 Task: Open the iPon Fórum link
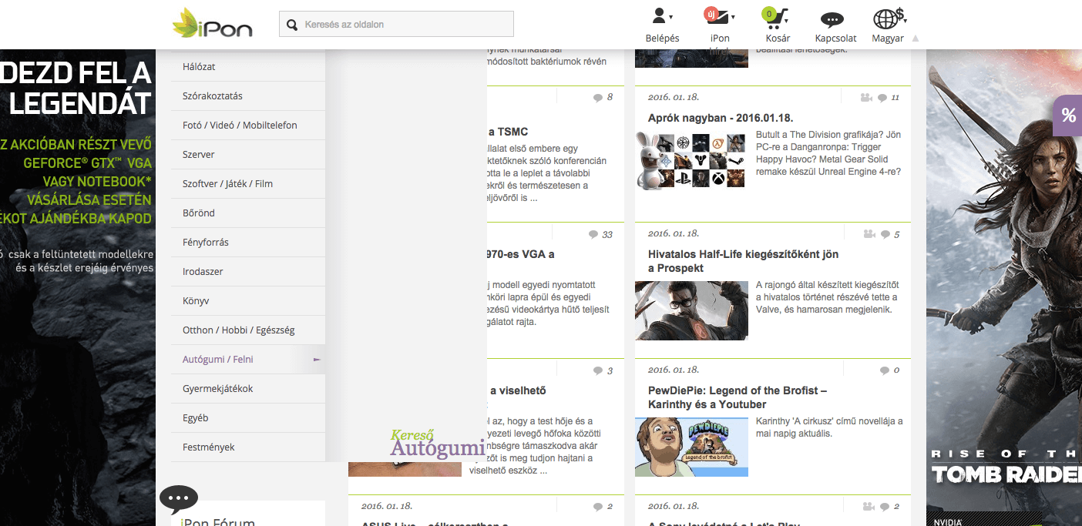[x=217, y=522]
